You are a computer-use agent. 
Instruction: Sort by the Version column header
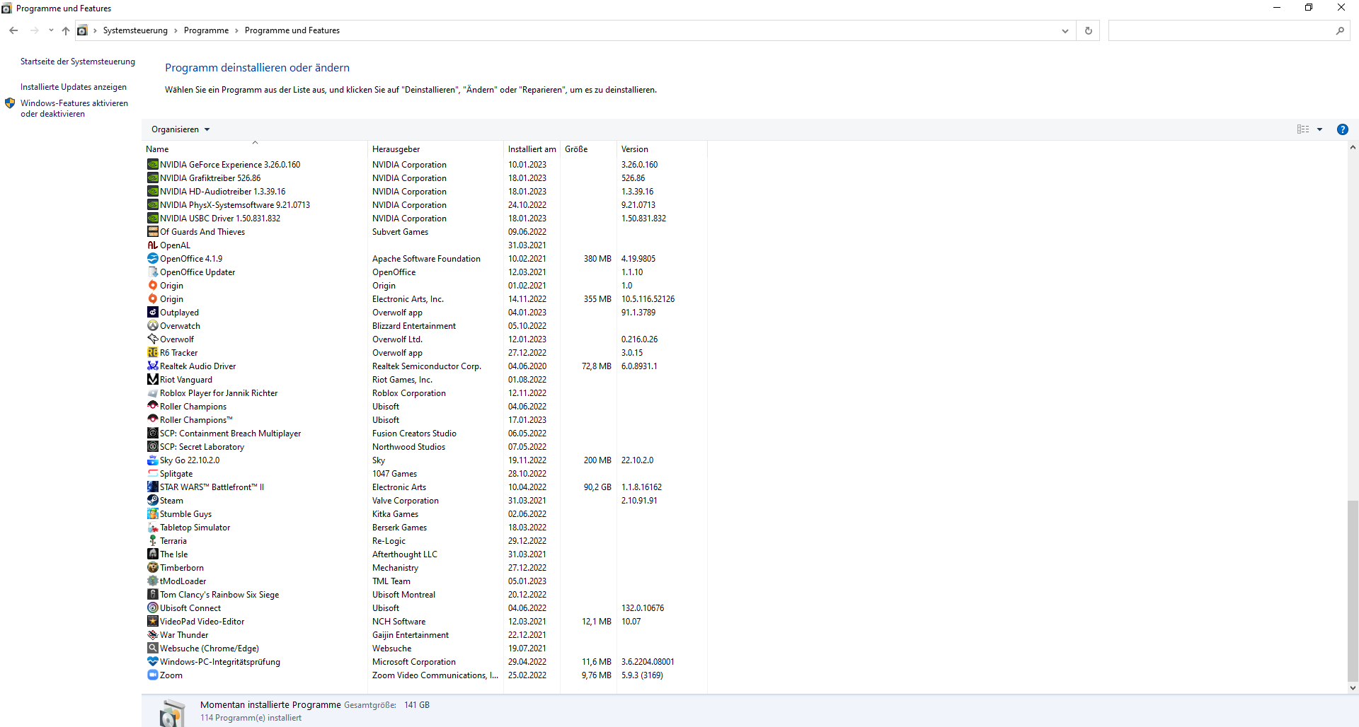tap(662, 149)
